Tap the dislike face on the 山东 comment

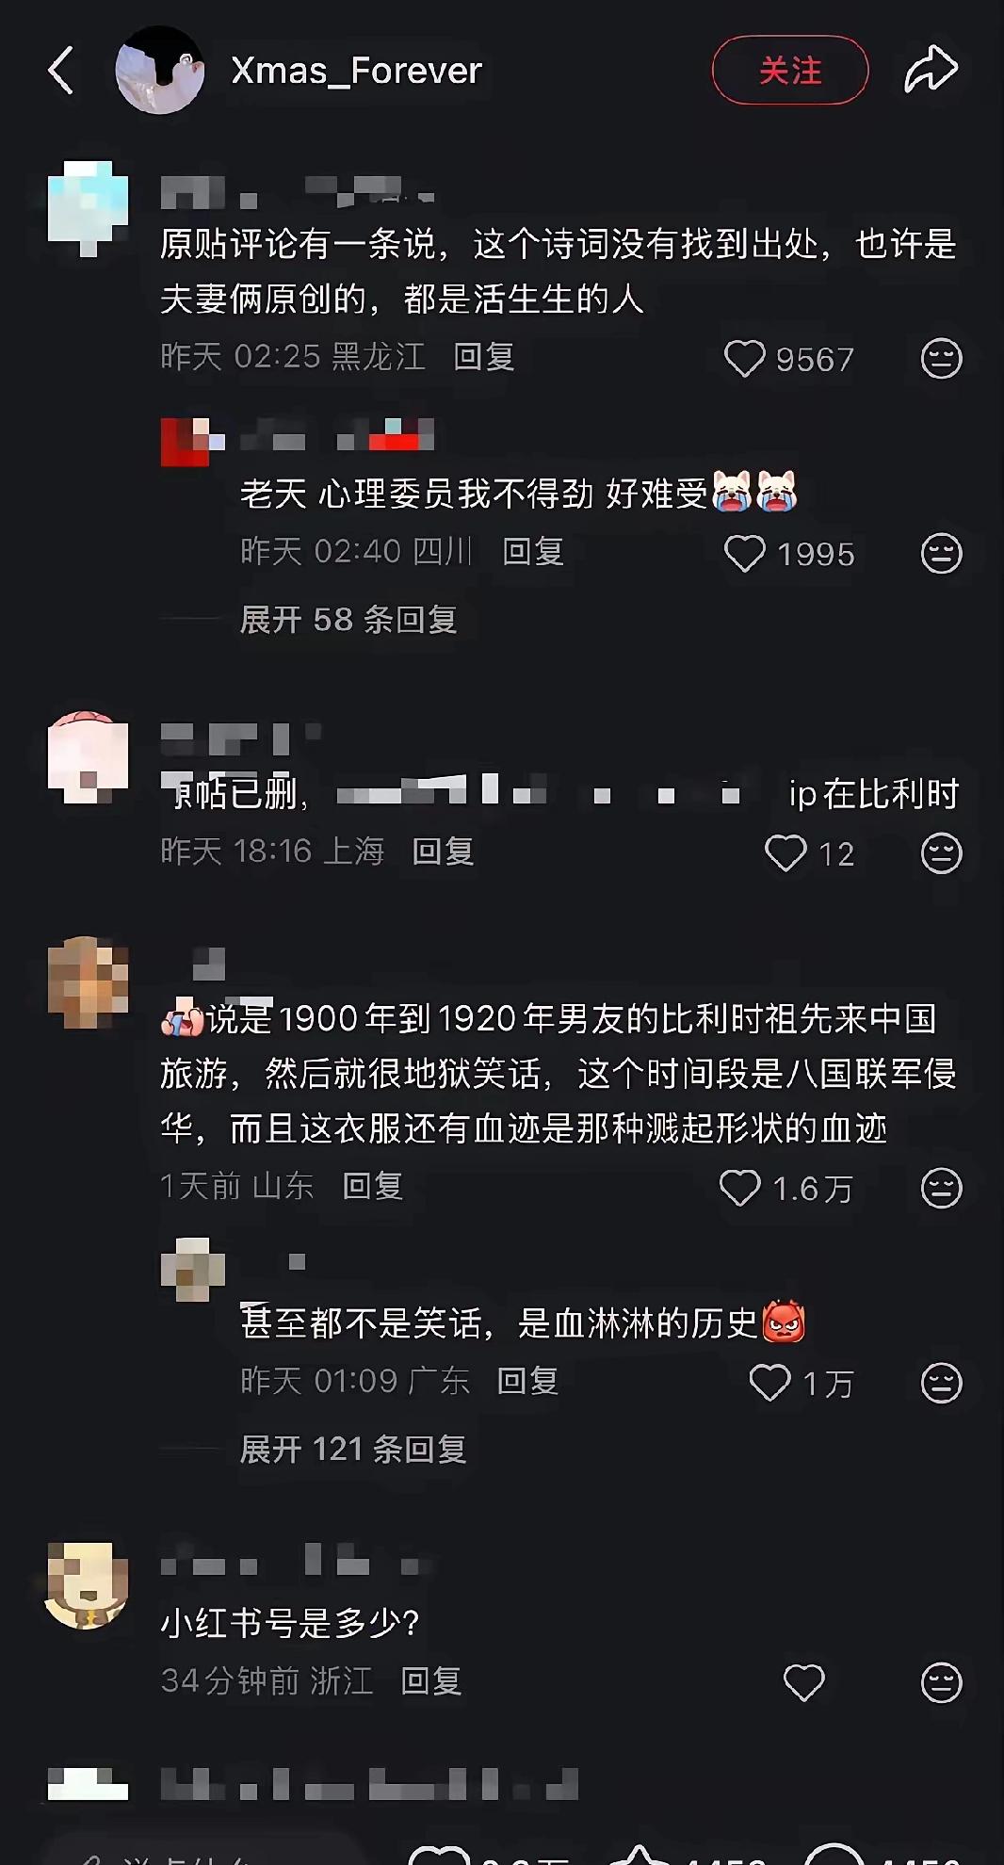pyautogui.click(x=941, y=1189)
